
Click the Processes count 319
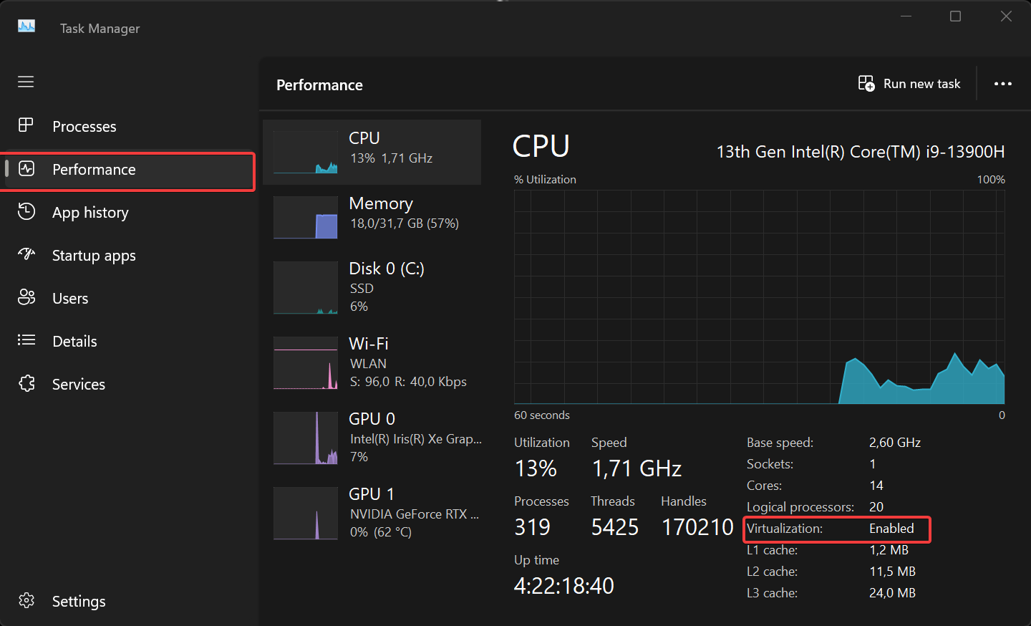pyautogui.click(x=533, y=527)
